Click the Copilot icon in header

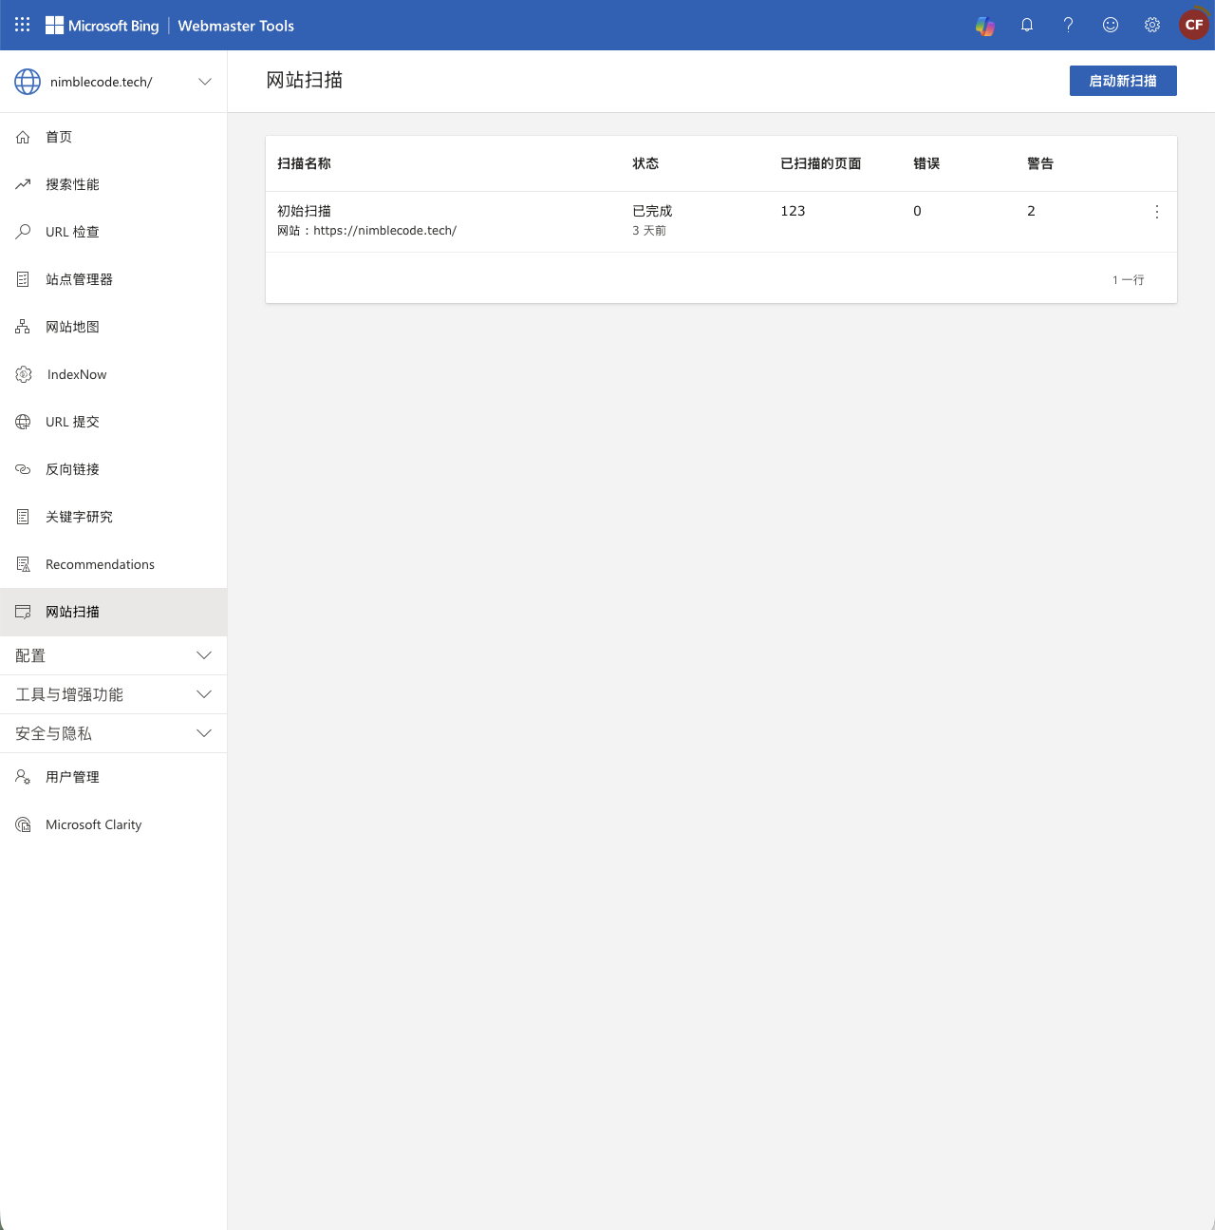(985, 26)
